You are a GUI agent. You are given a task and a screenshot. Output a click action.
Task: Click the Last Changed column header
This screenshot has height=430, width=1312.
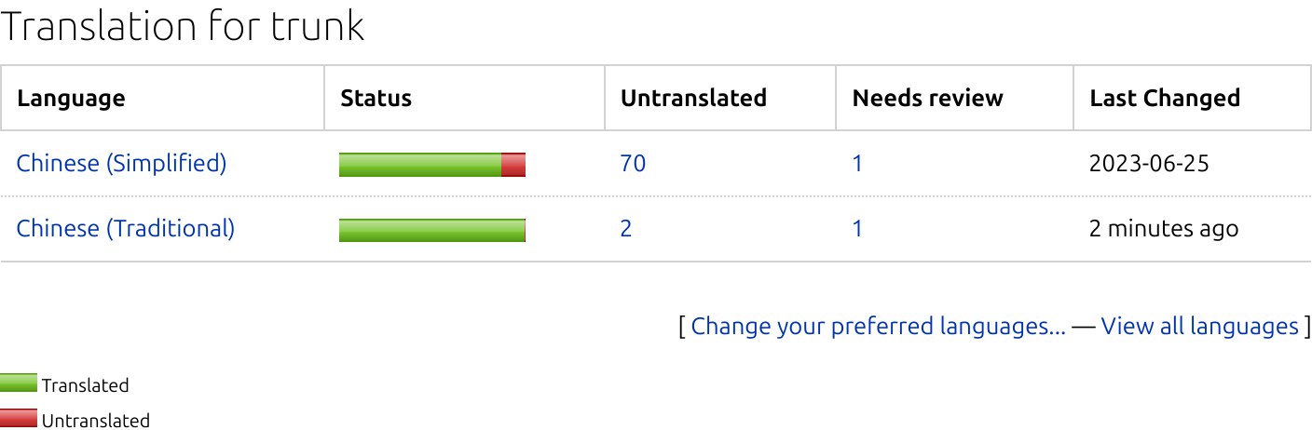[1165, 98]
